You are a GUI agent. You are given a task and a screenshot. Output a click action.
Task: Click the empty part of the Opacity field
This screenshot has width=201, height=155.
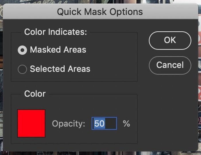[x=111, y=123]
